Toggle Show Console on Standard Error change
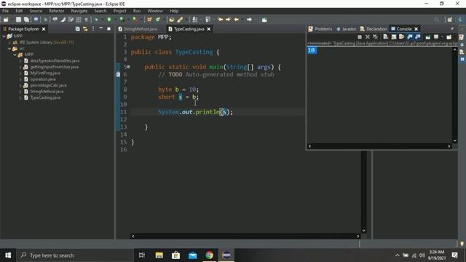Screen dimensions: 466x262 click(x=418, y=37)
